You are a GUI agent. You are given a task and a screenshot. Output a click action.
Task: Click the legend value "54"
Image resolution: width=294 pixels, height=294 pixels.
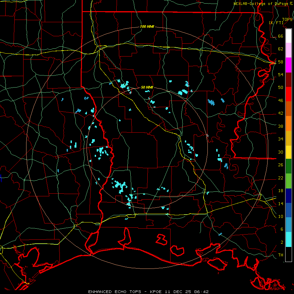(x=281, y=74)
